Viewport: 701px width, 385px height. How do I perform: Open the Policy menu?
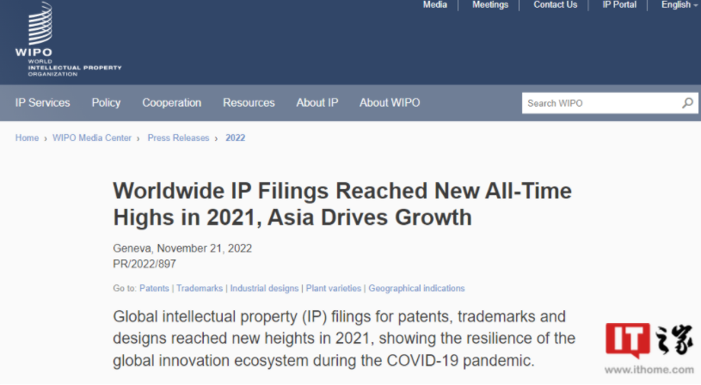click(106, 103)
